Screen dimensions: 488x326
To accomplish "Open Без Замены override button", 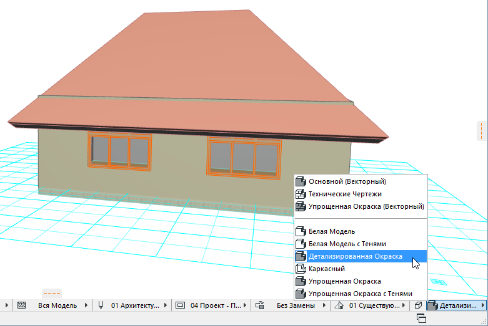I will click(296, 305).
